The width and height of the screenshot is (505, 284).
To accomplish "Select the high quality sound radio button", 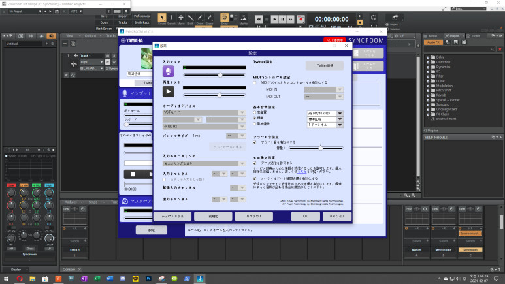I will coord(255,112).
